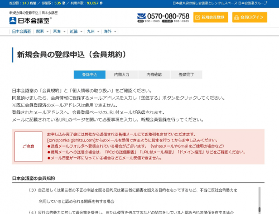Click the 日本会議室の会員規約 section heading
This screenshot has height=214, width=279.
tap(33, 178)
